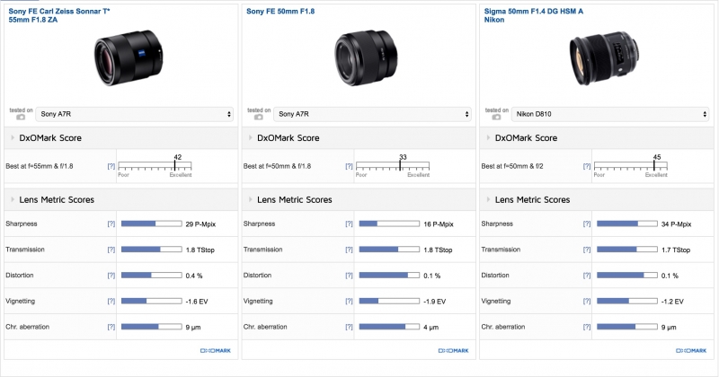Click the 1.7 TStop transmission bar
The height and width of the screenshot is (377, 719).
[x=626, y=250]
